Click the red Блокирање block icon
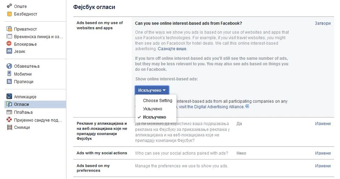 [9, 44]
